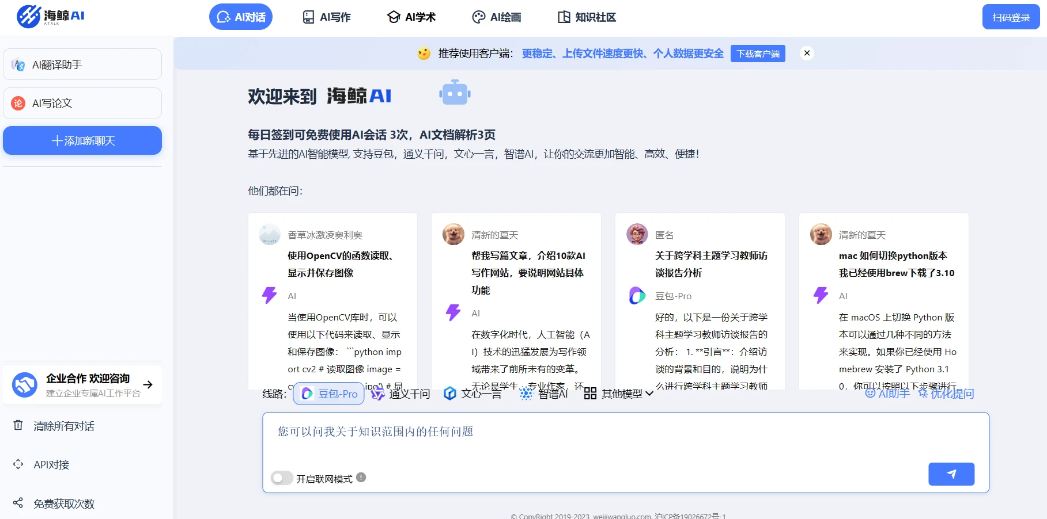The width and height of the screenshot is (1047, 519).
Task: Click the share icon for 免费获取次数
Action: [x=18, y=503]
